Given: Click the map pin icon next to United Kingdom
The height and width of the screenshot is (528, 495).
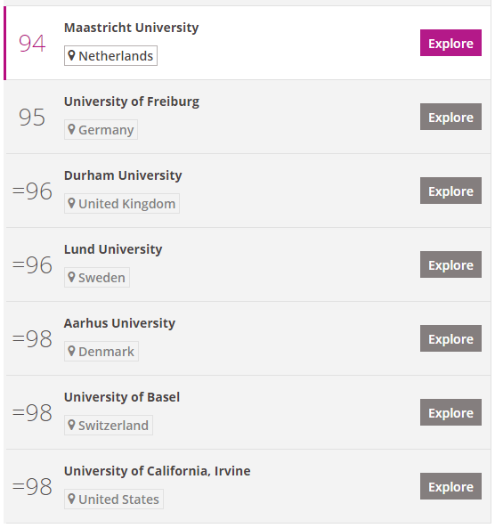Looking at the screenshot, I should [x=71, y=203].
